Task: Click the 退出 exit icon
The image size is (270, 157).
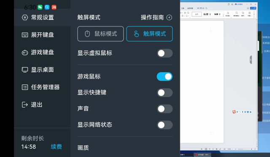Action: (25, 105)
